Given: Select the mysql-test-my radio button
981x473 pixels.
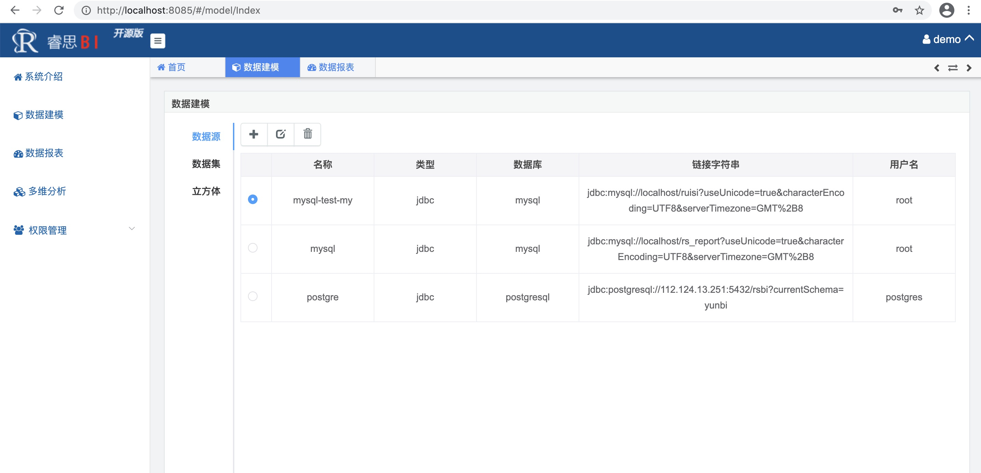Looking at the screenshot, I should 252,199.
